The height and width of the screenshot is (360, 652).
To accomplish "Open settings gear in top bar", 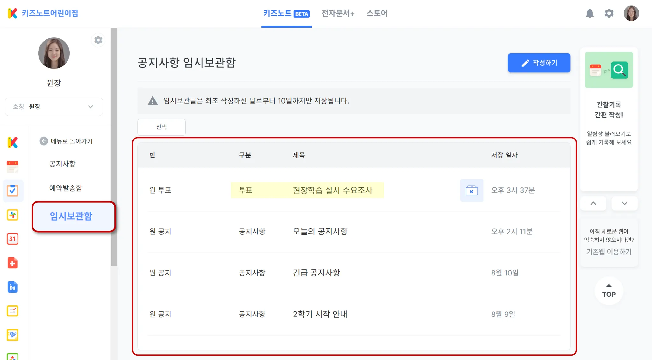I will point(609,13).
